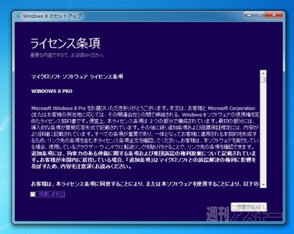
Task: Click the 同意します(I) label text
Action: (51, 194)
